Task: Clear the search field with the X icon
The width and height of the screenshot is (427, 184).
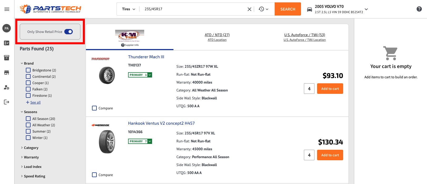Action: (x=249, y=9)
